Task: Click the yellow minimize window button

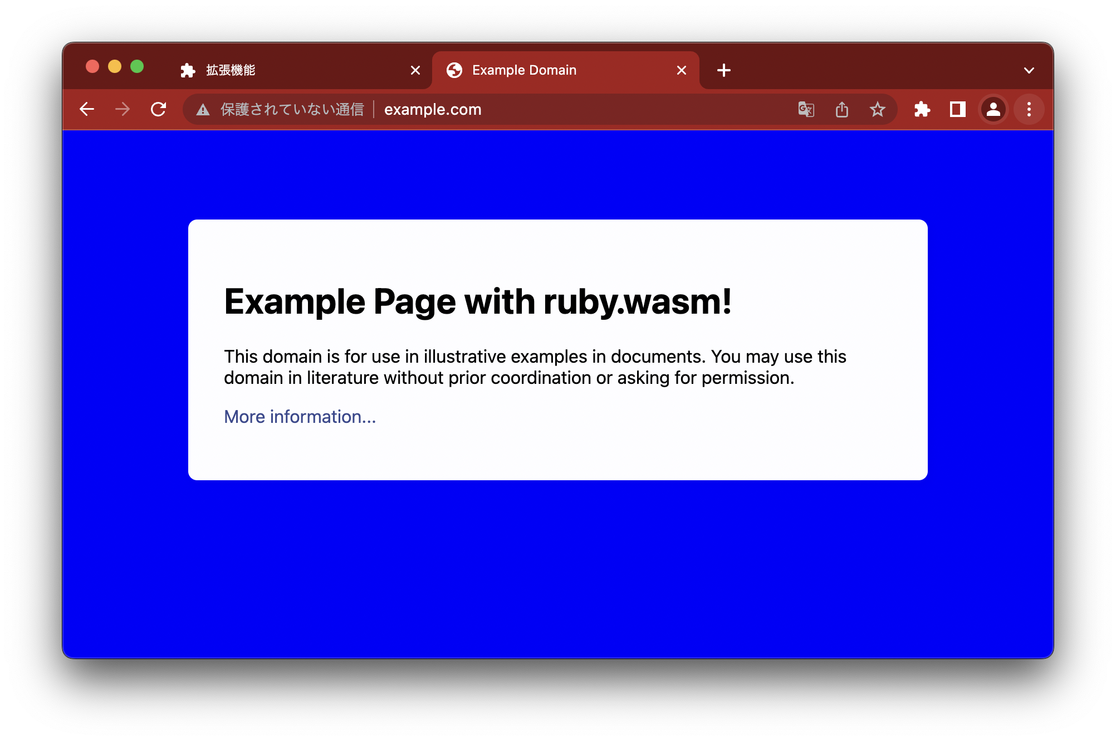Action: click(x=115, y=67)
